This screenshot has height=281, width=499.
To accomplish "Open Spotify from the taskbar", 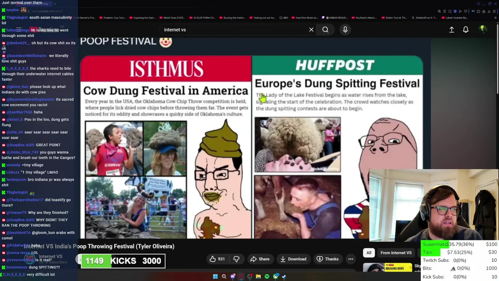I will (x=267, y=276).
